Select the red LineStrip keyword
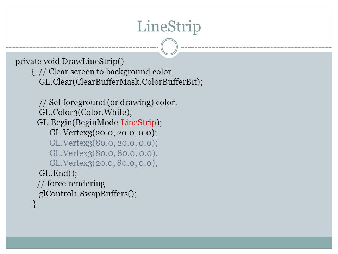This screenshot has height=254, width=338. point(138,122)
